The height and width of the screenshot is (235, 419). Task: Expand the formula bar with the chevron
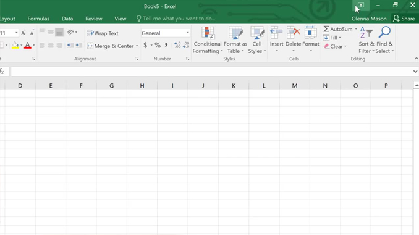(415, 72)
